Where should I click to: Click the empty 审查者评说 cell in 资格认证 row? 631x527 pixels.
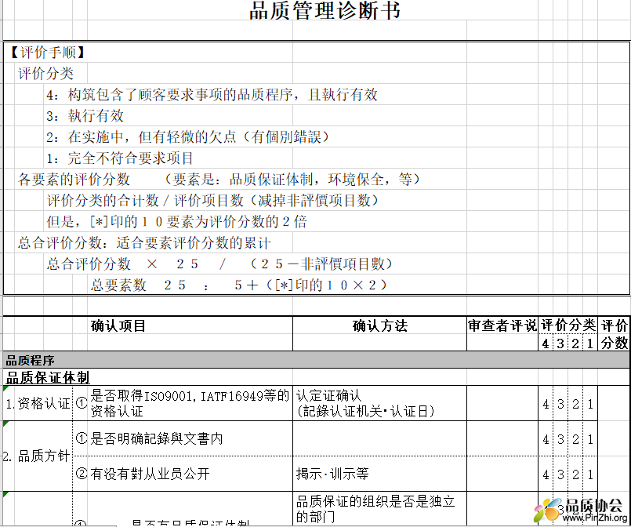tap(502, 403)
